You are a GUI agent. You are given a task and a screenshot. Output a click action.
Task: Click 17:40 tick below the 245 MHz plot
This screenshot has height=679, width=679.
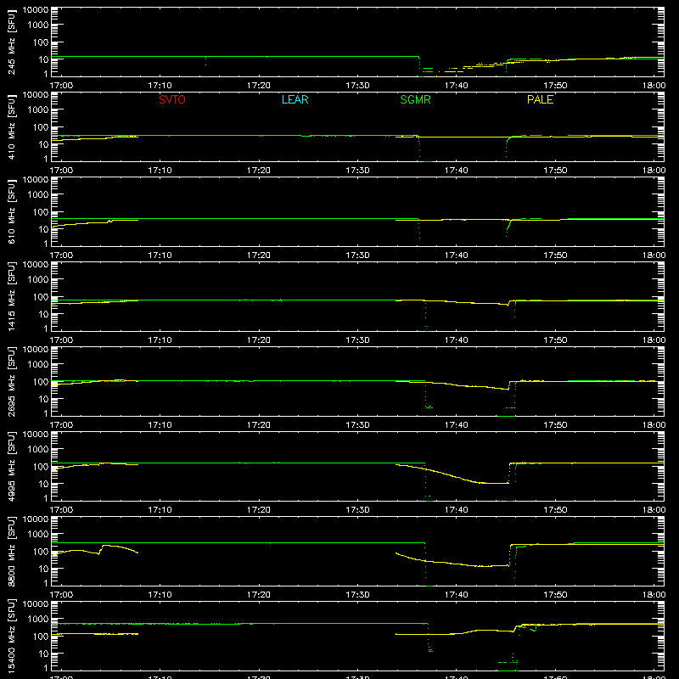[x=456, y=86]
